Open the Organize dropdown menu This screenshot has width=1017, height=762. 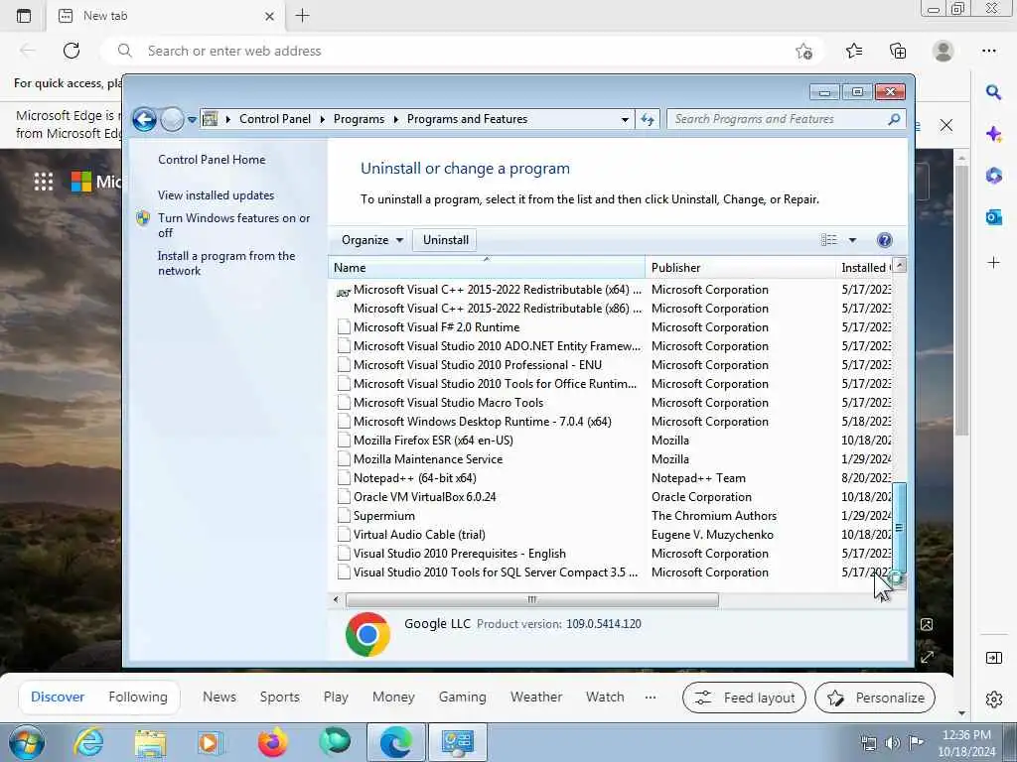tap(372, 240)
